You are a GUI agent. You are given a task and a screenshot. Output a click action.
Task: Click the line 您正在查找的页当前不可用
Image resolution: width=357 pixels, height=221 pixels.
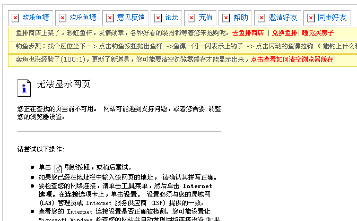(x=119, y=113)
